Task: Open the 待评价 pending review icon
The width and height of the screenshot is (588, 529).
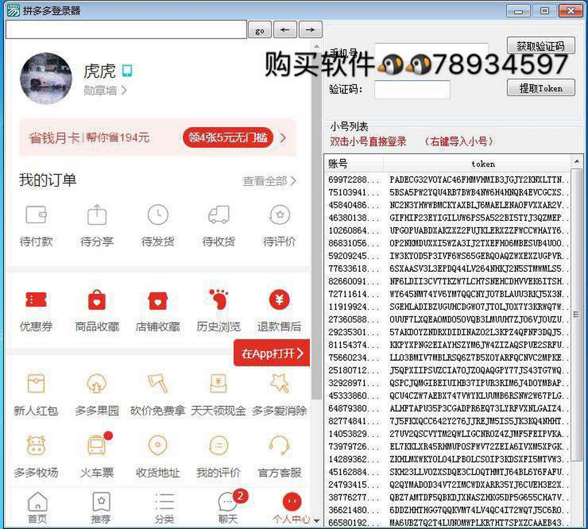Action: click(x=280, y=215)
